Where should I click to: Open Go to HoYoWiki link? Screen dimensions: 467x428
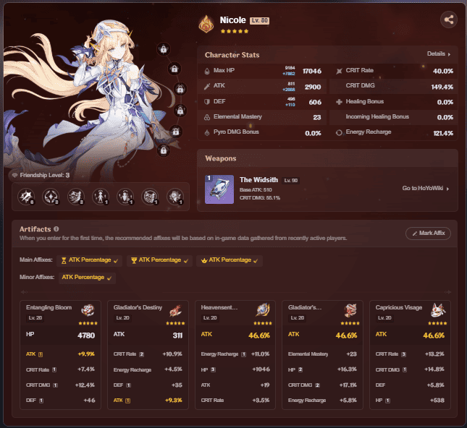(x=426, y=188)
